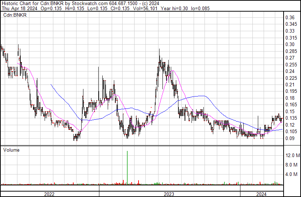Click the 0.135 price axis label
This screenshot has width=301, height=197.
coord(290,118)
